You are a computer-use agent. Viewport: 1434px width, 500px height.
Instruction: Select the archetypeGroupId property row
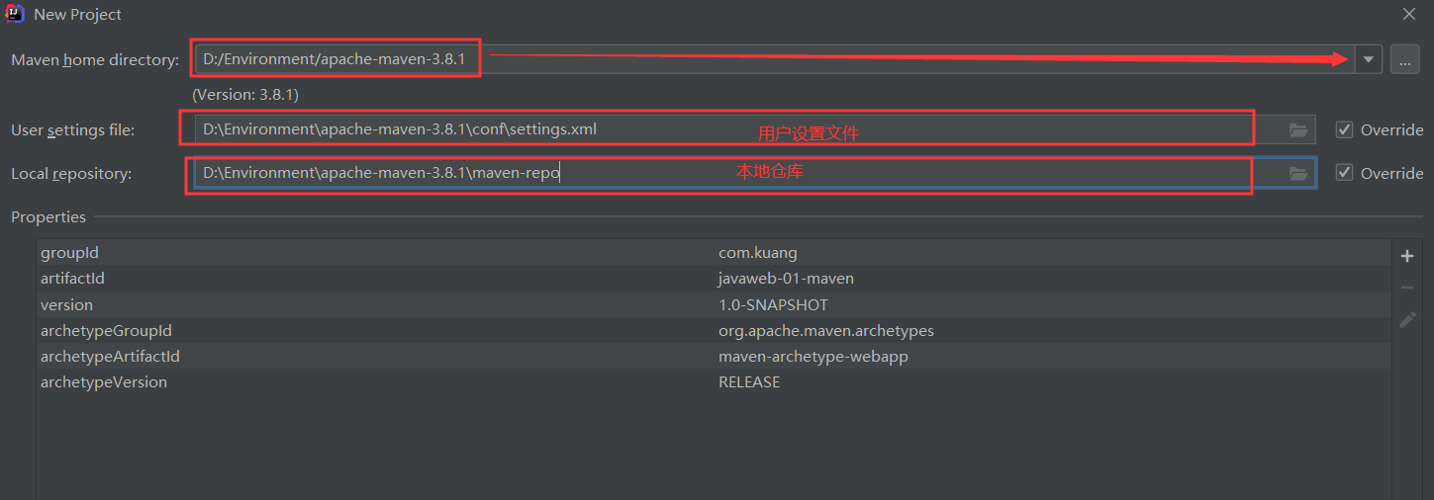tap(714, 330)
